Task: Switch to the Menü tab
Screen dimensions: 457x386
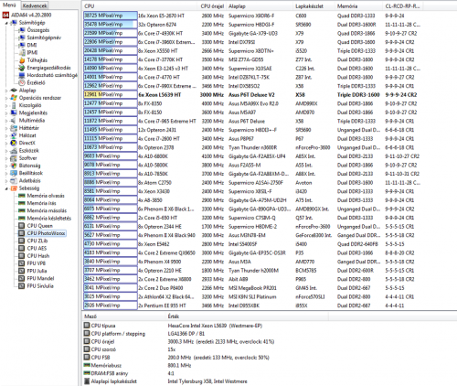Action: 9,5
